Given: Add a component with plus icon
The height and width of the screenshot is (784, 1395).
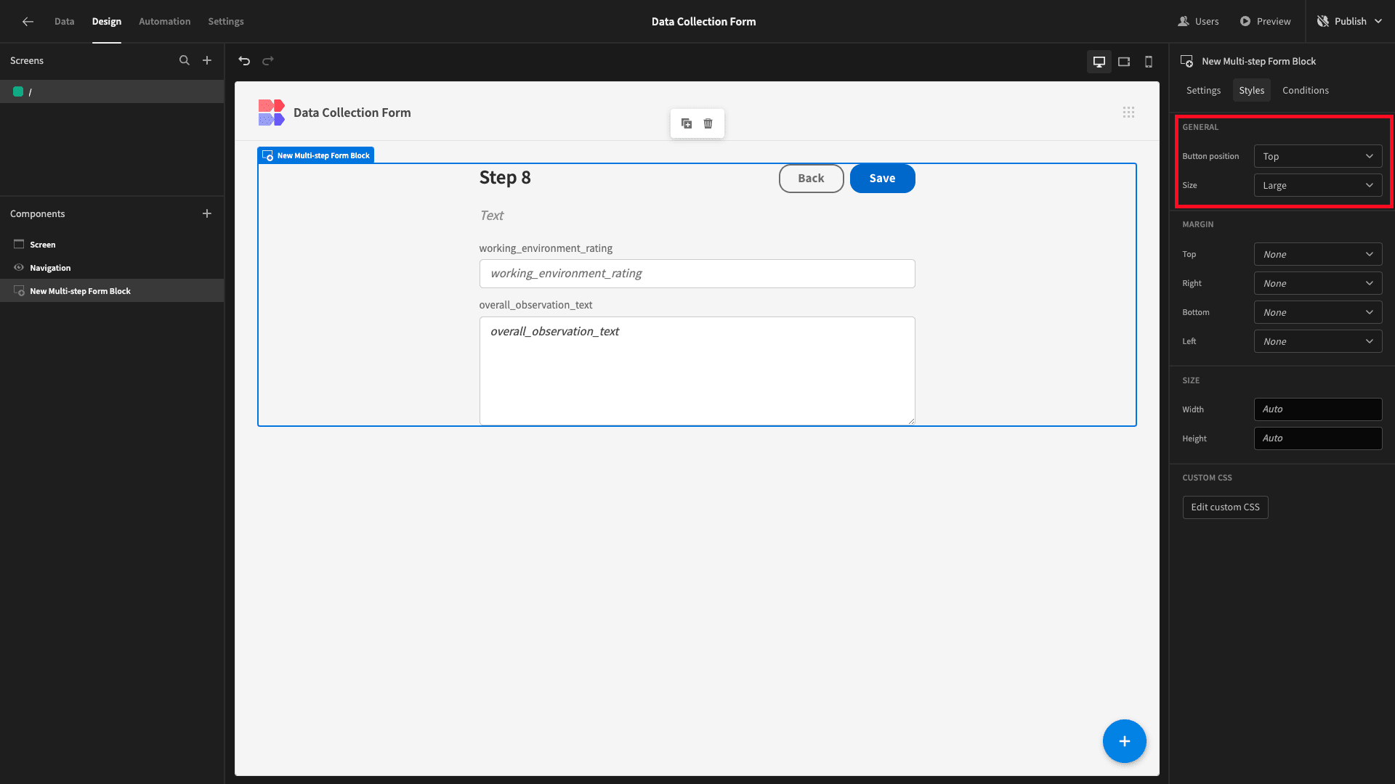Looking at the screenshot, I should tap(207, 213).
